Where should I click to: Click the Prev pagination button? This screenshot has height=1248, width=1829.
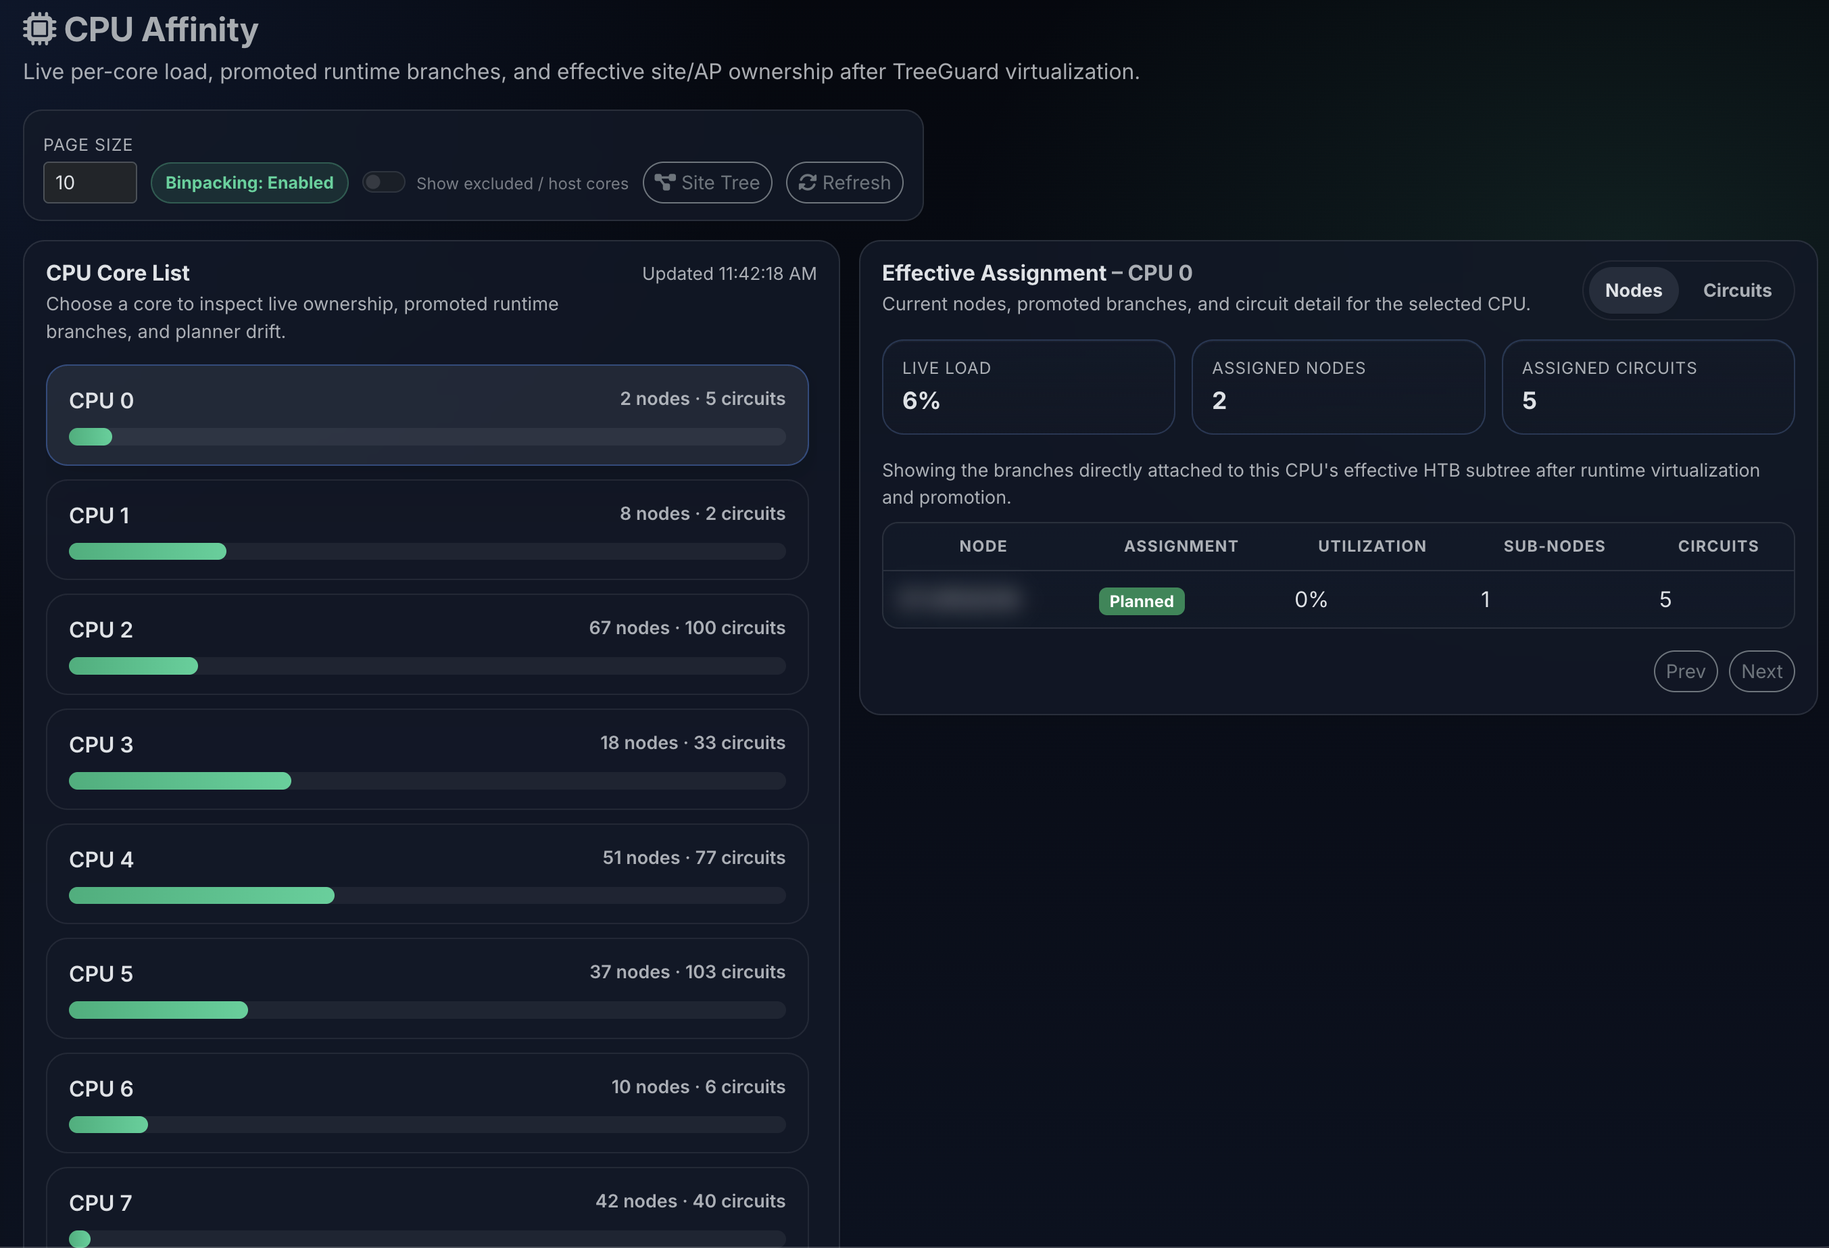[x=1685, y=671]
